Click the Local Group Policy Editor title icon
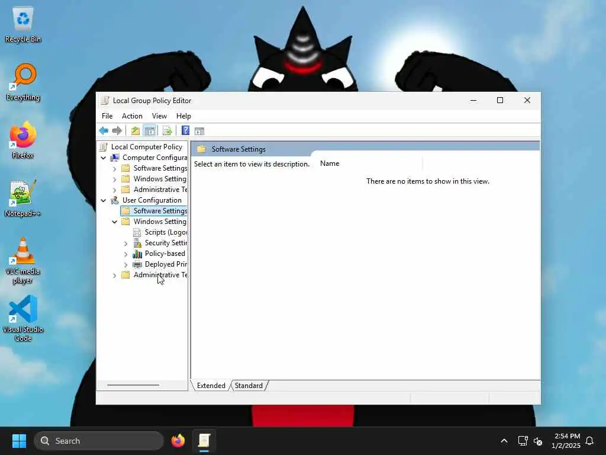The height and width of the screenshot is (455, 606). pos(104,101)
